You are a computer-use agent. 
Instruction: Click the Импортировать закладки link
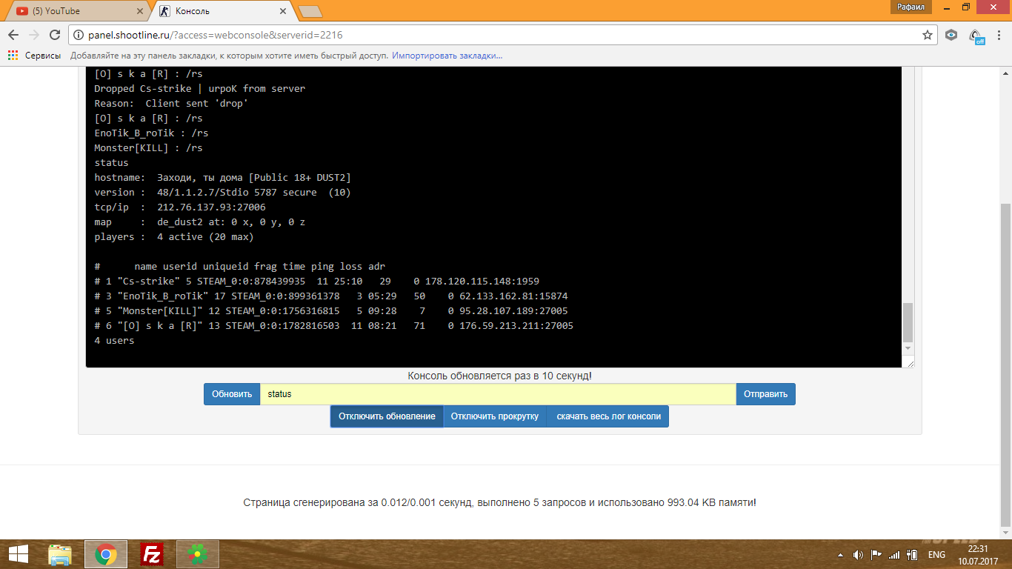coord(447,56)
